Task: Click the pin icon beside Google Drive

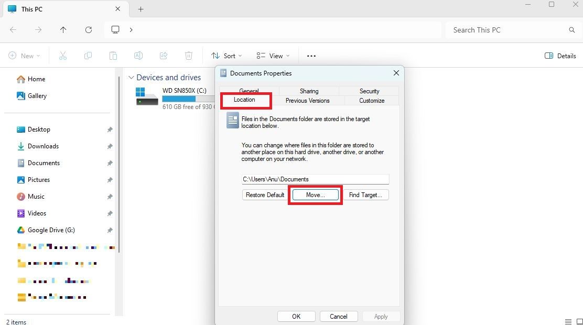Action: (110, 230)
